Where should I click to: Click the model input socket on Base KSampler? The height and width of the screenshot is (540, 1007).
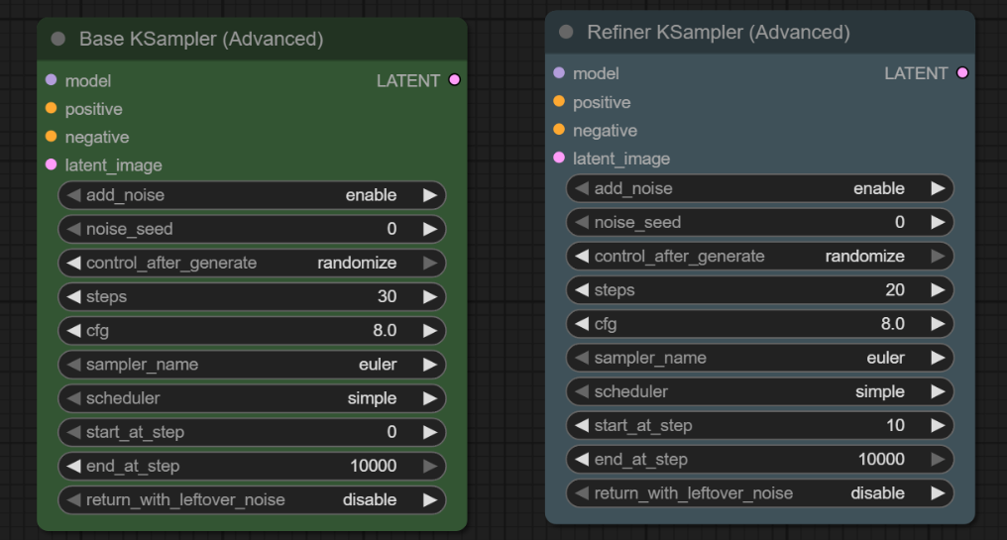tap(52, 80)
